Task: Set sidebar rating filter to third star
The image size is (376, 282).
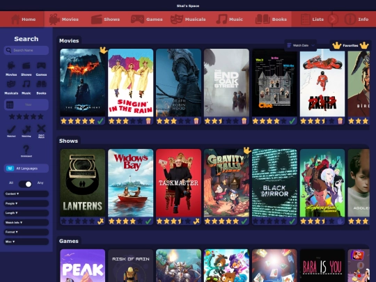Action: tap(26, 117)
